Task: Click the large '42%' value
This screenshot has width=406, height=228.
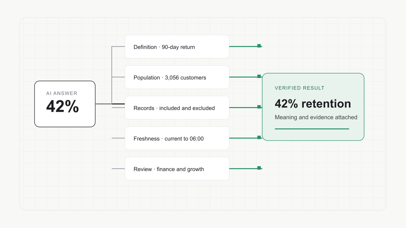Action: click(x=63, y=107)
